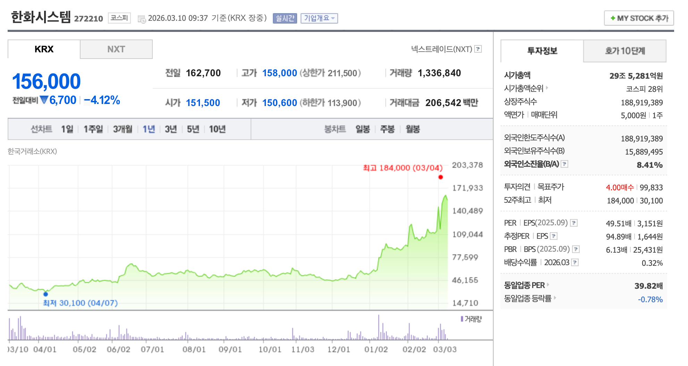Click the 52주 최고 value 184,000
The image size is (688, 366).
pos(620,201)
